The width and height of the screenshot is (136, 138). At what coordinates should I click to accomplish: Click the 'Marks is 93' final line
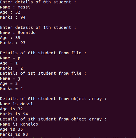pyautogui.click(x=14, y=134)
